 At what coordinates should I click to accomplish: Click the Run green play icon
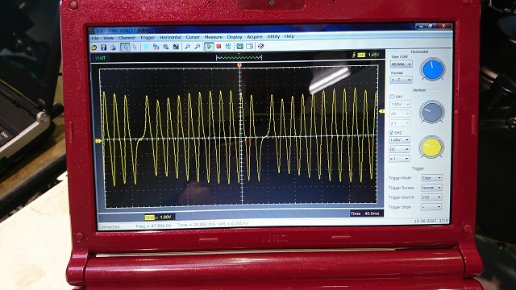tap(209, 47)
